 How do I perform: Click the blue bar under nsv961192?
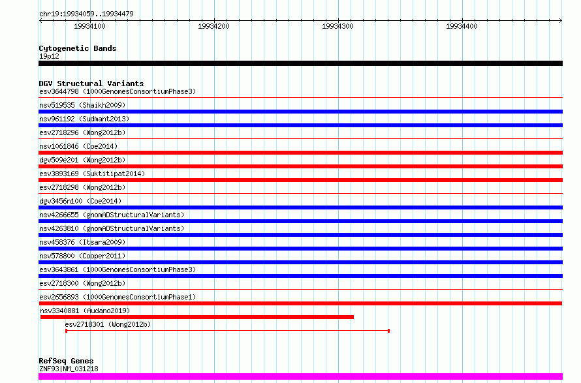click(x=300, y=125)
